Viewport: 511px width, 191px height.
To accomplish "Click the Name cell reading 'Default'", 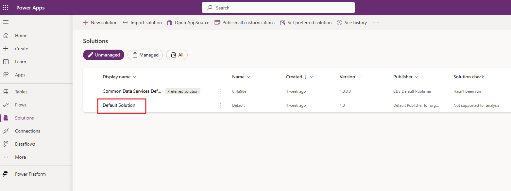I will point(238,105).
